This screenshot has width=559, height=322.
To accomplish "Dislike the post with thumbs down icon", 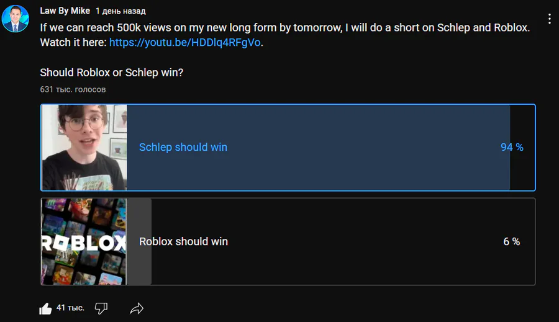I will click(101, 308).
